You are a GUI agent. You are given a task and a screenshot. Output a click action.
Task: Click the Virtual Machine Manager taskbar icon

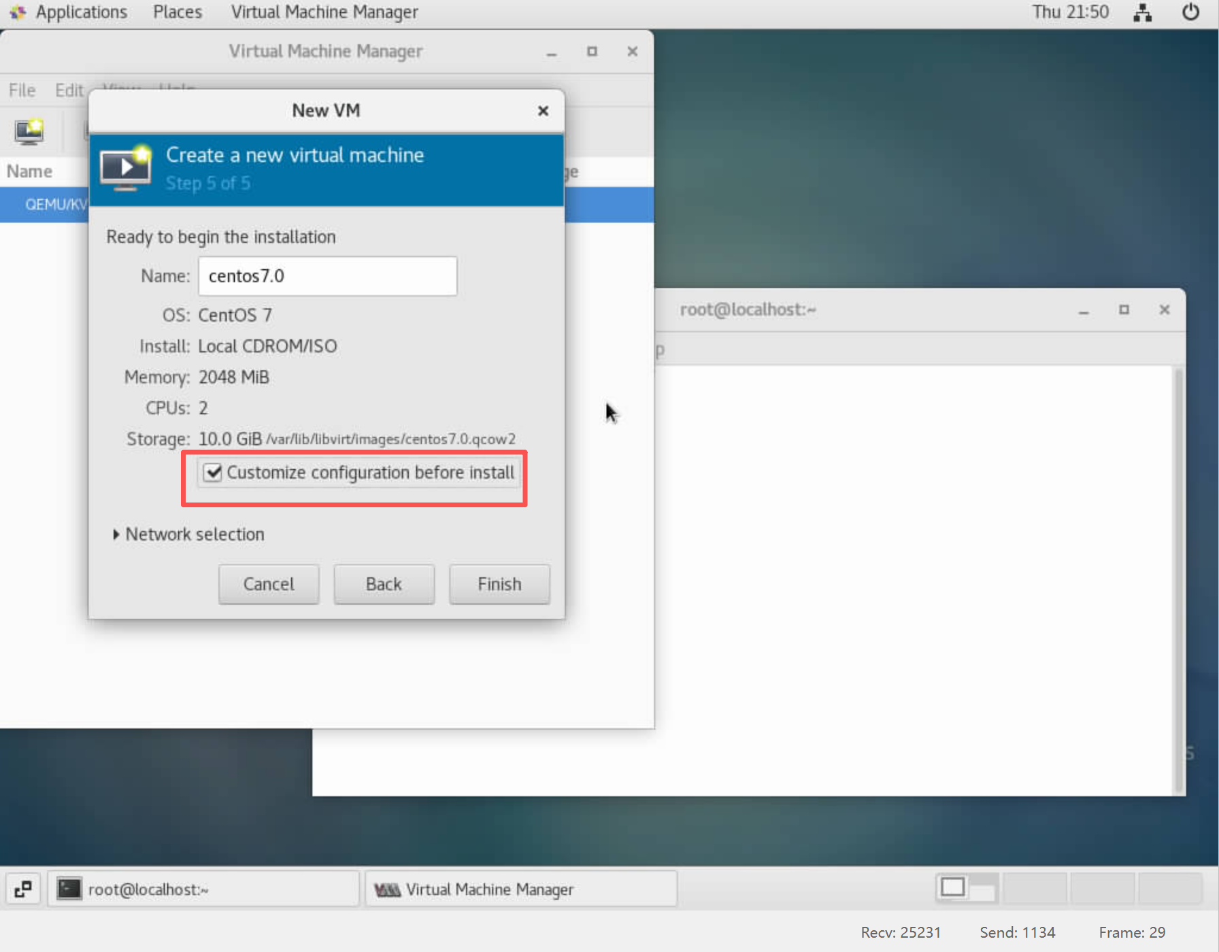click(x=387, y=889)
